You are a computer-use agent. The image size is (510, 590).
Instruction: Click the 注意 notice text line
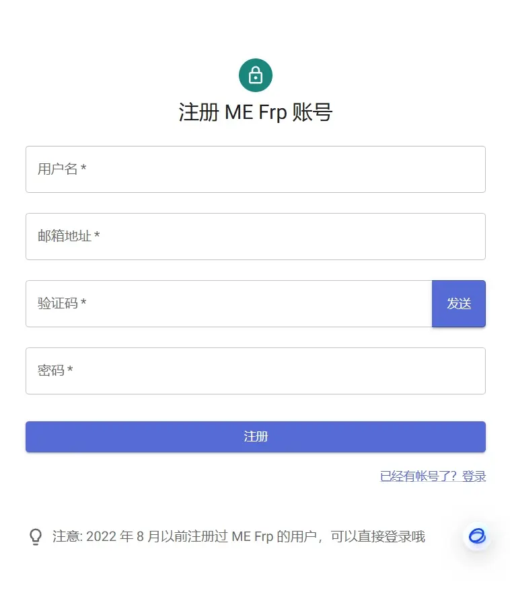(x=239, y=537)
